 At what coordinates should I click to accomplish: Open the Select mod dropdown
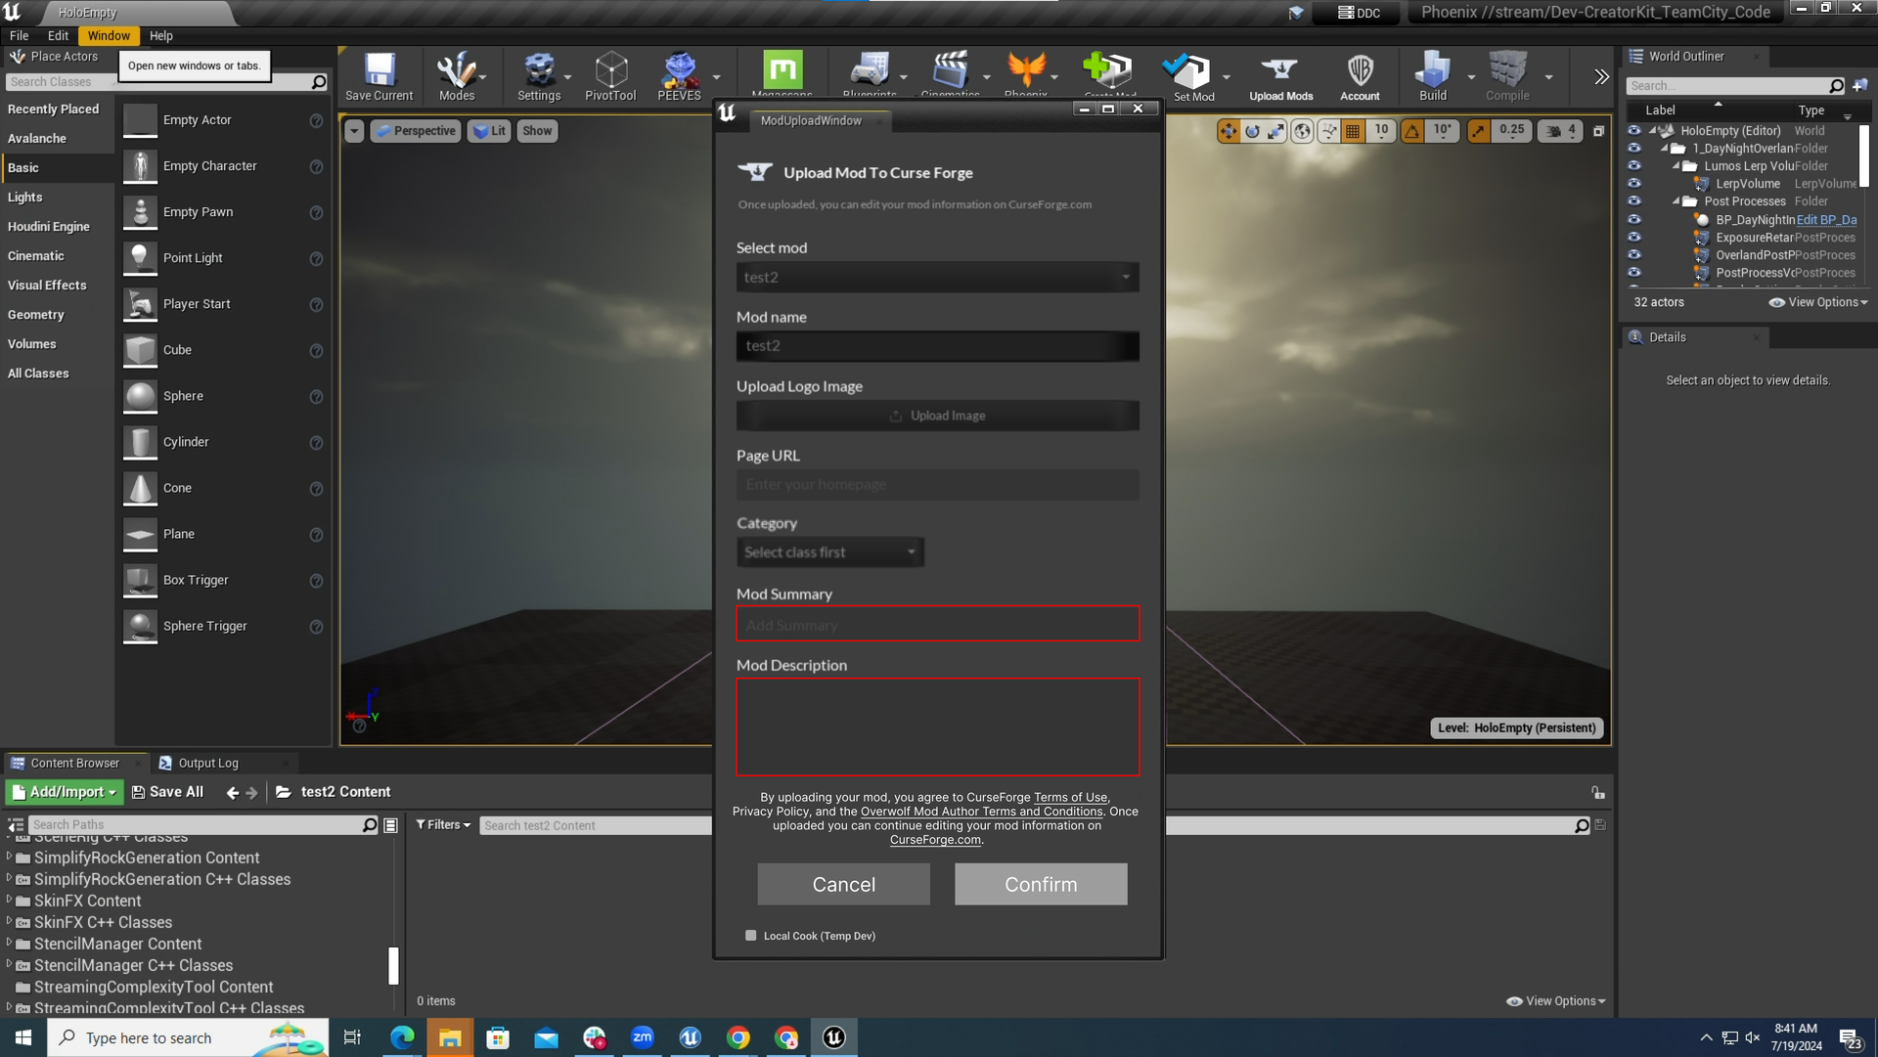coord(937,277)
